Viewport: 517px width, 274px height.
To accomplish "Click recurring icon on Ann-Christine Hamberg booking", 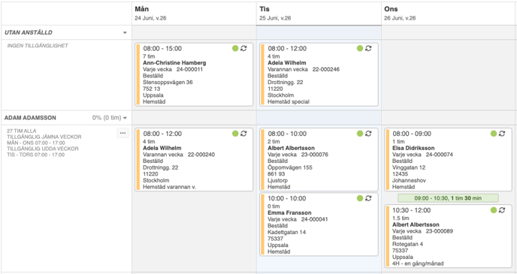I will [x=243, y=48].
